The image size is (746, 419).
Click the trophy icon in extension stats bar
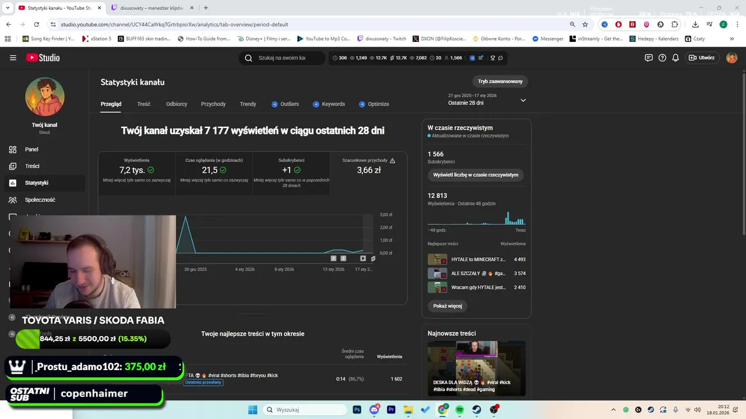point(492,58)
